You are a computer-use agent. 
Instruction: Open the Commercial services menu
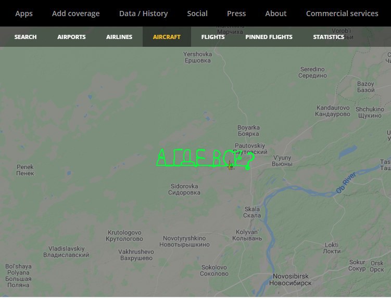pyautogui.click(x=342, y=14)
